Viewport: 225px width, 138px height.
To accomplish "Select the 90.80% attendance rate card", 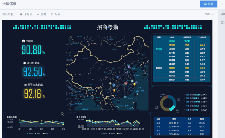I will click(x=33, y=50).
